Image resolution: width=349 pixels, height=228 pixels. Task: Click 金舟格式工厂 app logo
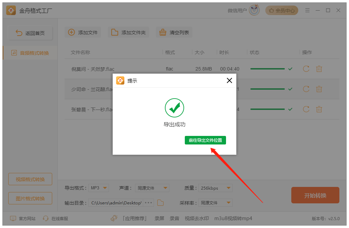pos(11,10)
